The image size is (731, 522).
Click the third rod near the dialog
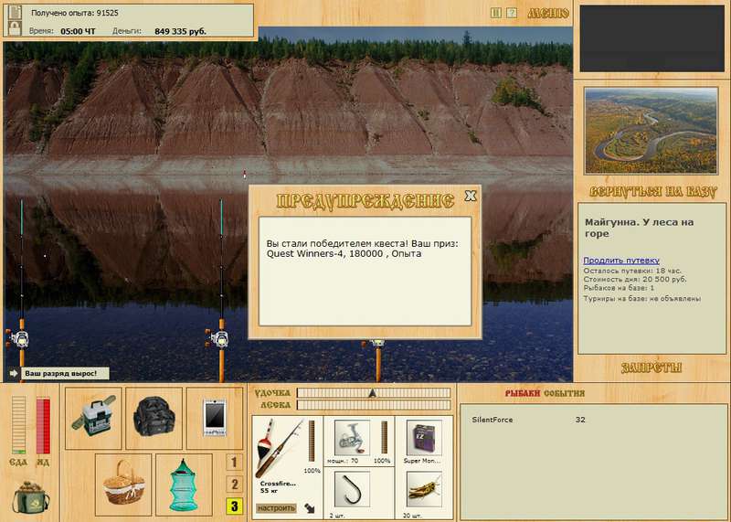(x=378, y=360)
